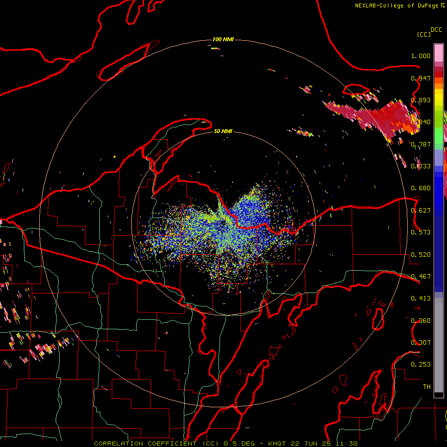Click the 0.413 scale value

click(421, 298)
